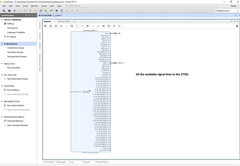Select the Diagram tab
Screen dimensions: 240x166
click(47, 22)
